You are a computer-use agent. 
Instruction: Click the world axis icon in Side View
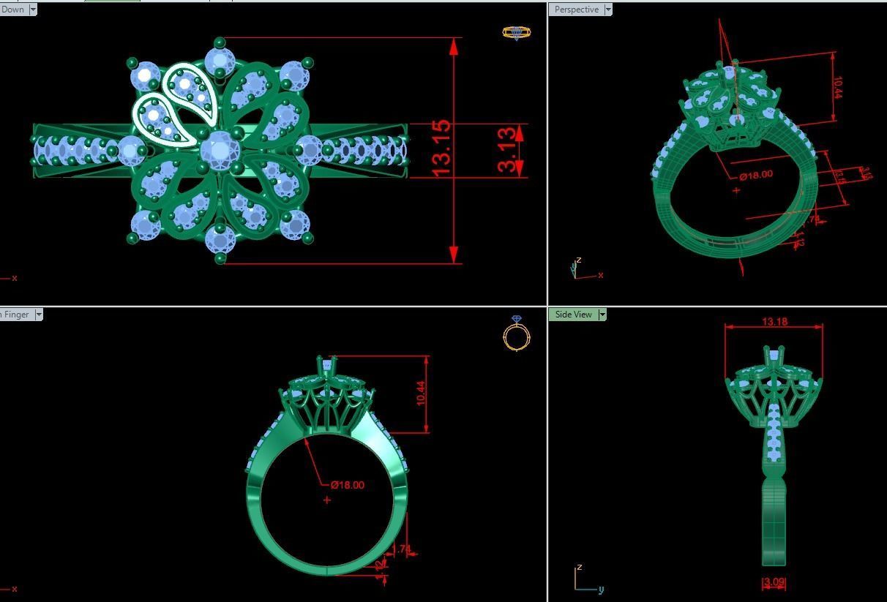pos(588,579)
